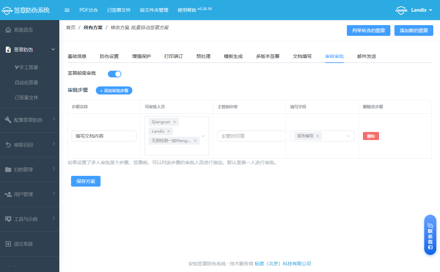Open the 联系我们 floating contact button
The width and height of the screenshot is (440, 272).
tap(430, 234)
